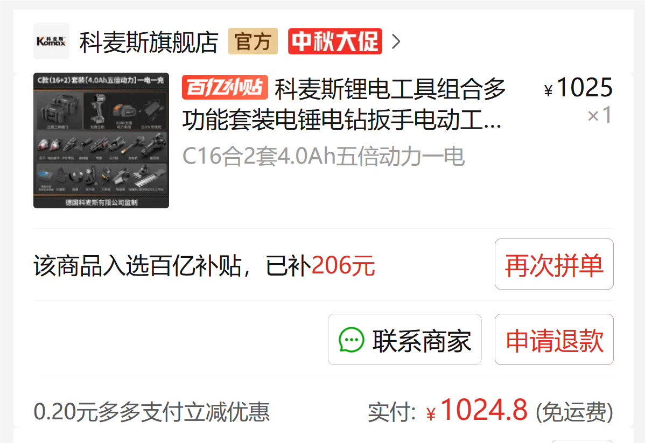Viewport: 645px width, 443px height.
Task: View the C16合2套4.0Ah specification text
Action: 324,156
